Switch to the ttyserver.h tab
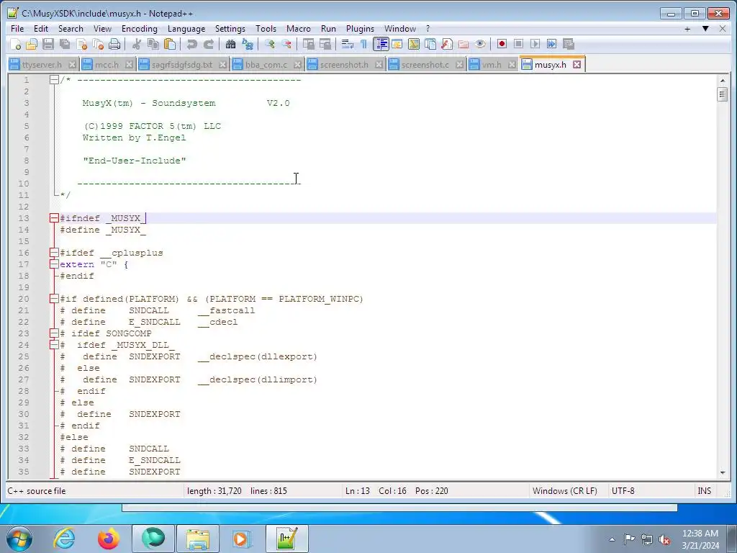The image size is (737, 553). 42,65
